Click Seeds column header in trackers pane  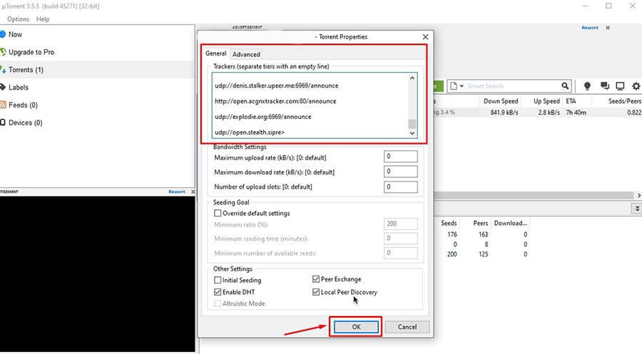click(449, 223)
